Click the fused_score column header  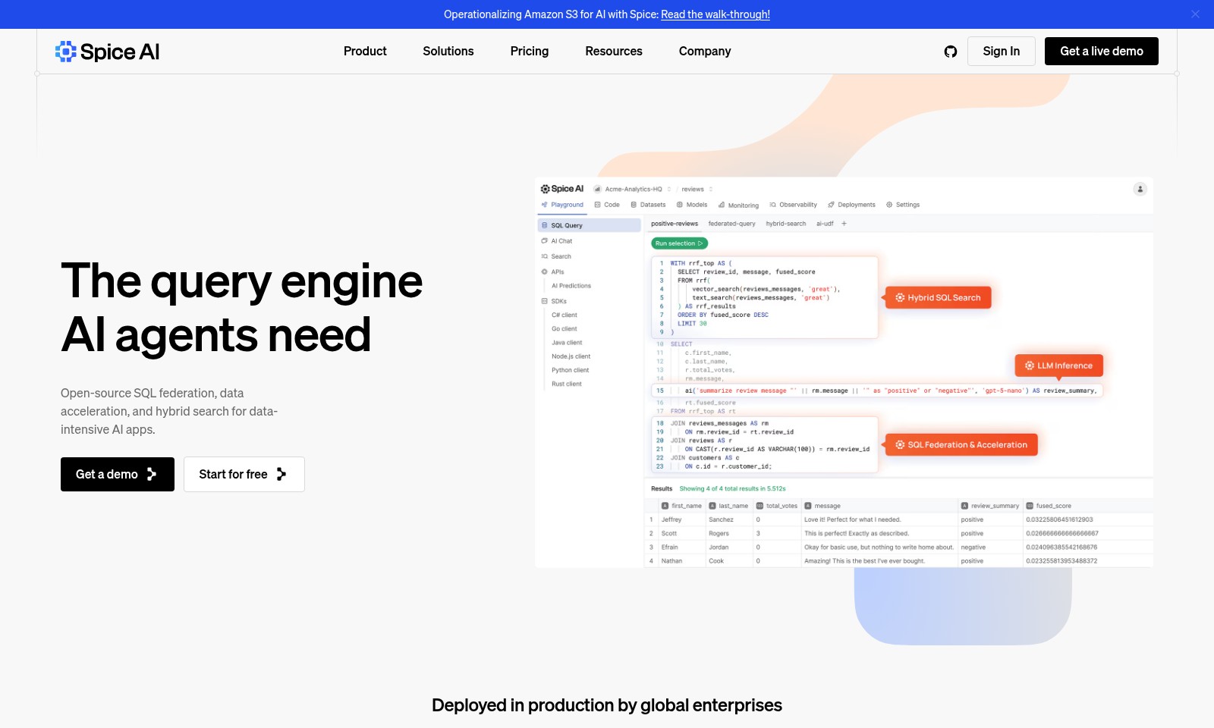point(1049,506)
